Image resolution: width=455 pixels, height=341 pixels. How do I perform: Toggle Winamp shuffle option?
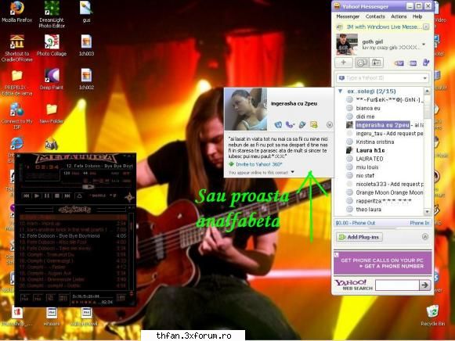[97, 196]
